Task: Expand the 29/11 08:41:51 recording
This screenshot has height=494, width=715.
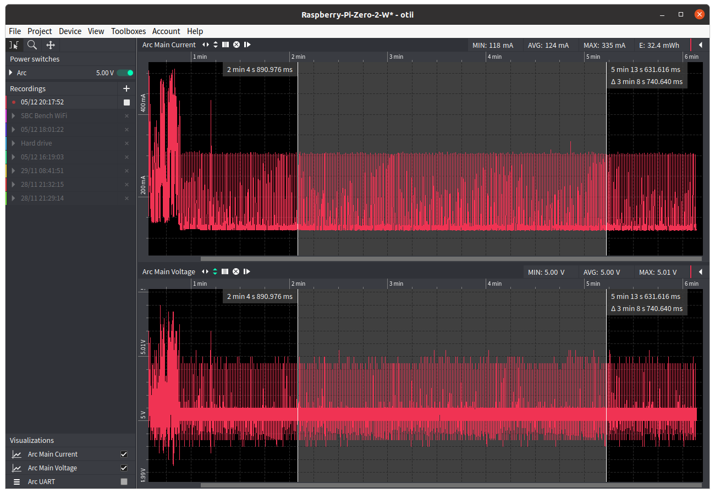Action: (13, 171)
